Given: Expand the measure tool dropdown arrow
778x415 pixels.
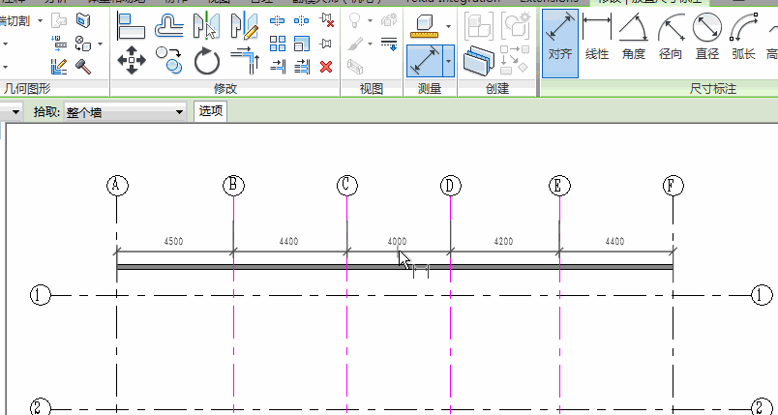Looking at the screenshot, I should [x=449, y=27].
